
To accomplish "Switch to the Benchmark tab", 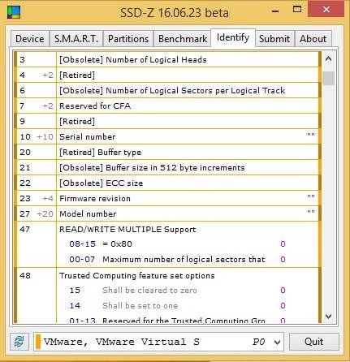I will 183,39.
